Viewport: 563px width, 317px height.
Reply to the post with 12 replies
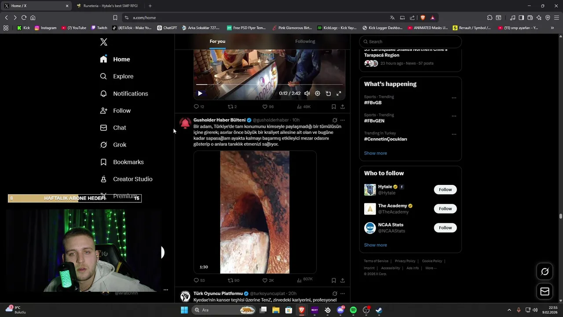[x=199, y=107]
